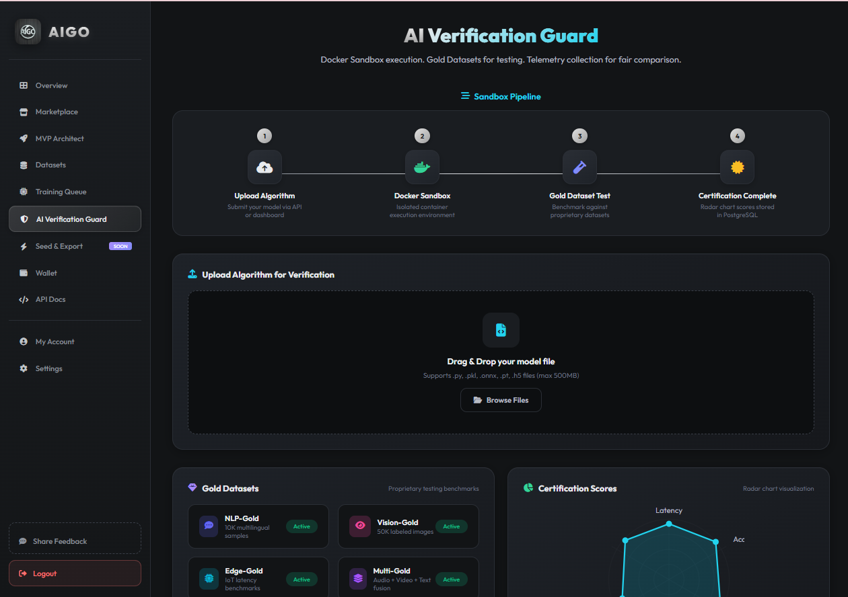Click the Multi-Gold layers icon

[358, 578]
